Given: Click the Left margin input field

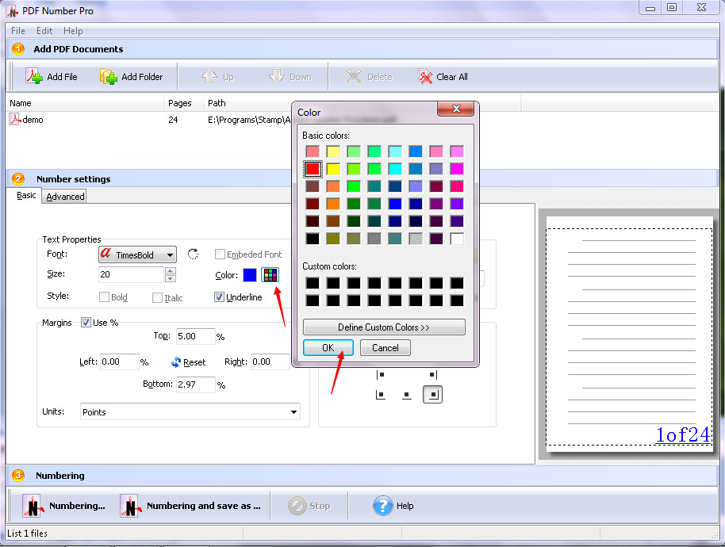Looking at the screenshot, I should [119, 361].
